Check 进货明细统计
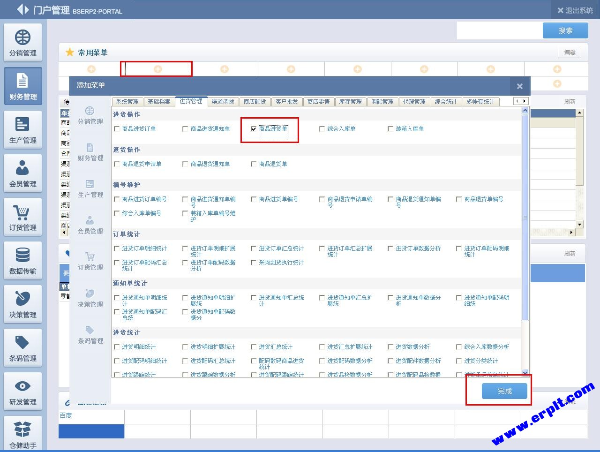Screen dimensions: 600x452 (117, 347)
